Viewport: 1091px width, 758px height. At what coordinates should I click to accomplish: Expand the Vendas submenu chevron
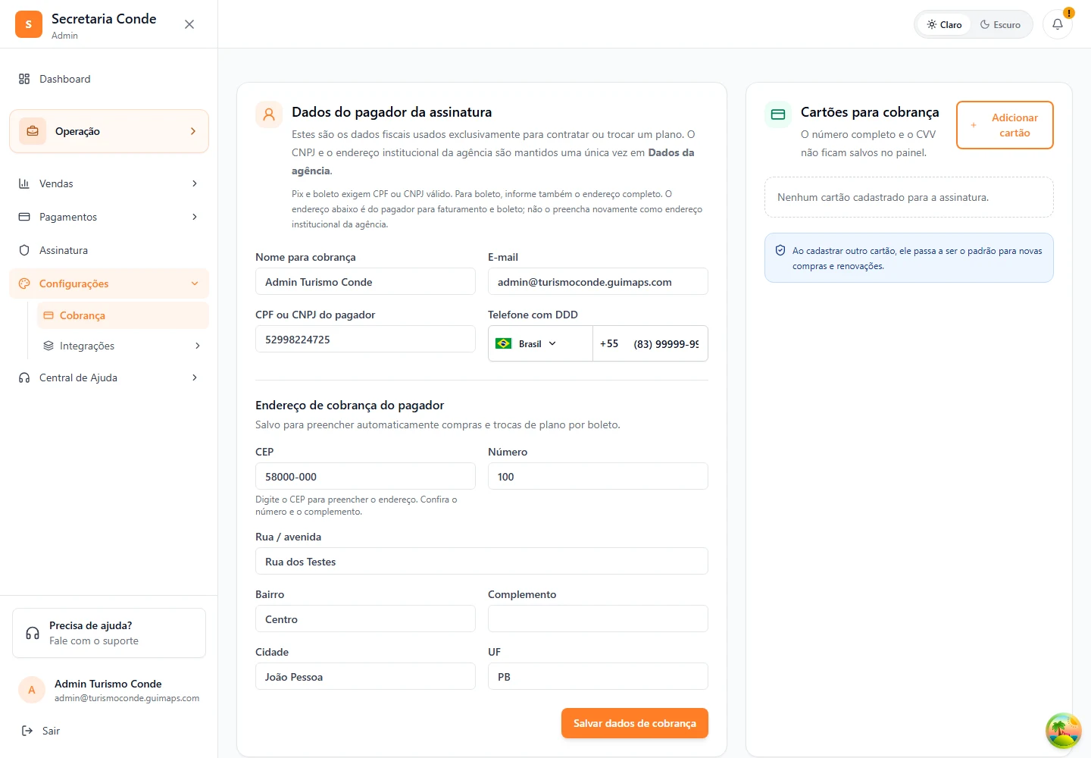click(195, 183)
